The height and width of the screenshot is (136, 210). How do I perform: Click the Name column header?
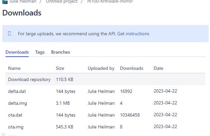coord(14,68)
